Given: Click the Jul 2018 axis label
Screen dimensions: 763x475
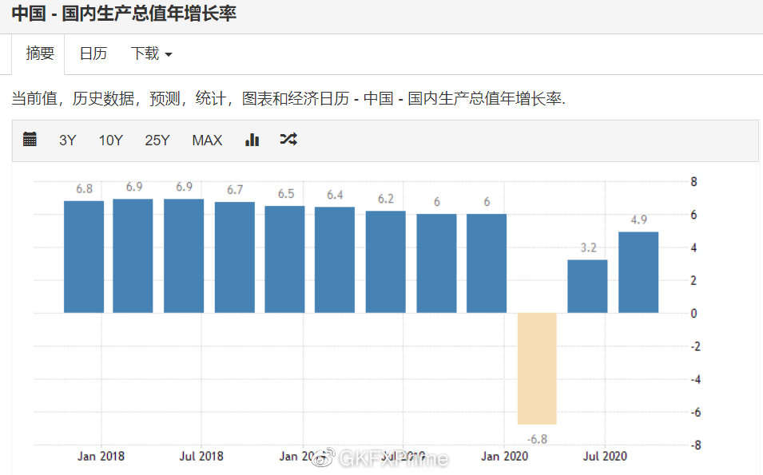Looking at the screenshot, I should [x=201, y=457].
